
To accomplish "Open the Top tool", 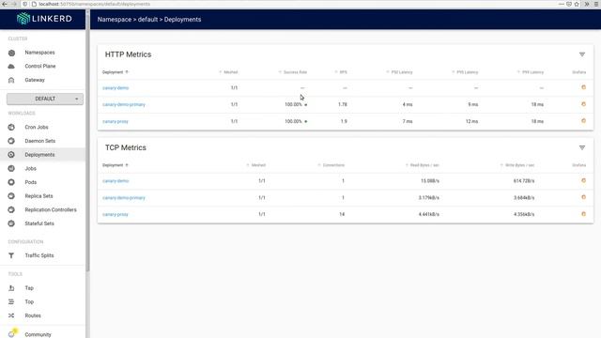I will pyautogui.click(x=29, y=302).
